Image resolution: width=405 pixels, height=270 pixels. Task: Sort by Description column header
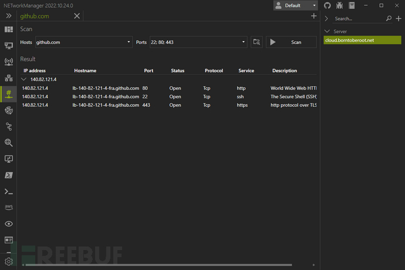pos(285,70)
